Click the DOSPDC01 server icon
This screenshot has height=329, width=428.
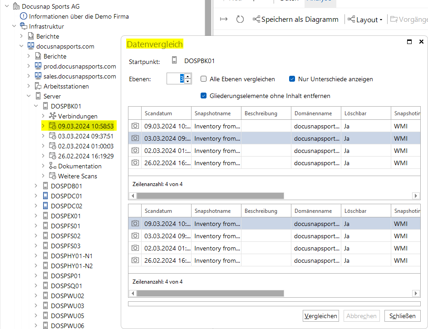coord(45,196)
